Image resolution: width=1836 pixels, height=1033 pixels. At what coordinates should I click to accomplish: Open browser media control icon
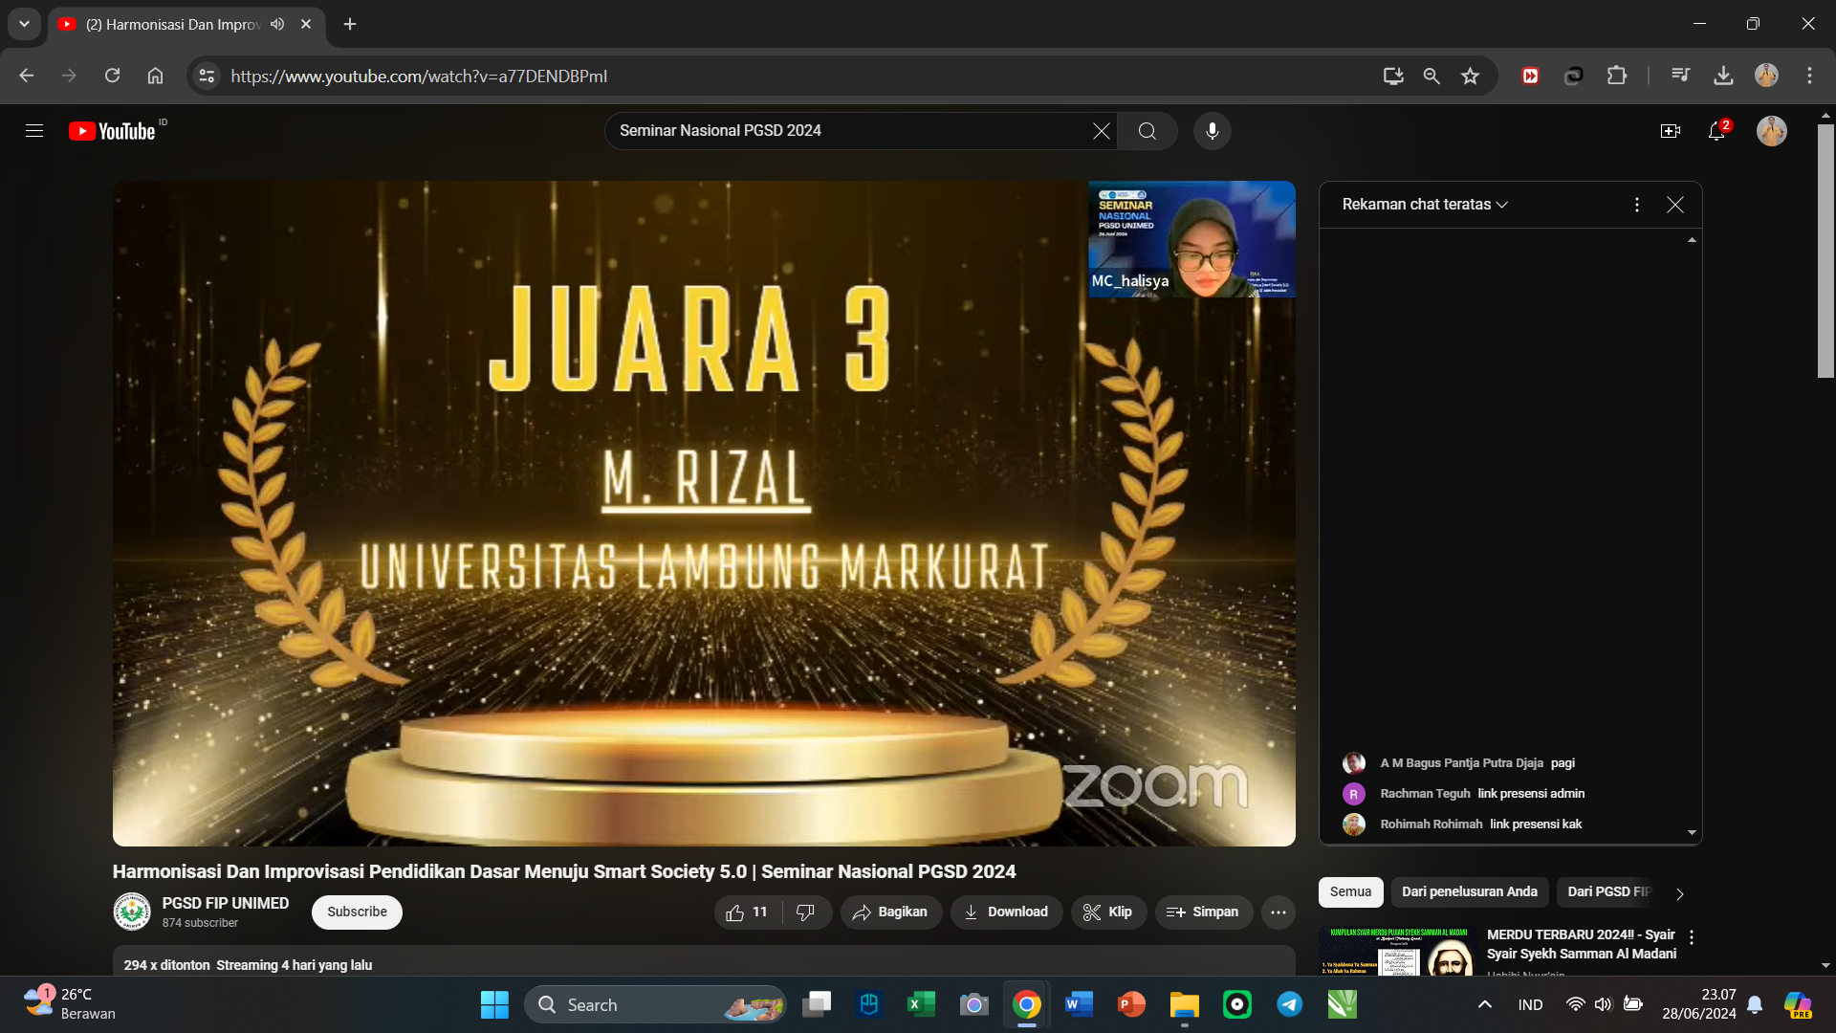click(1680, 76)
